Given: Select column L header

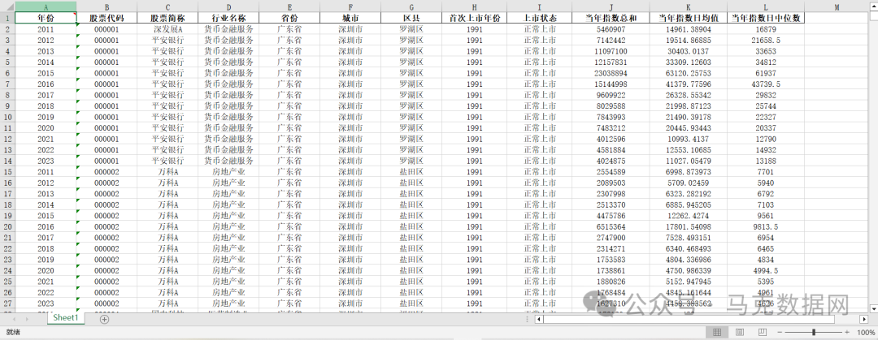Looking at the screenshot, I should click(766, 6).
